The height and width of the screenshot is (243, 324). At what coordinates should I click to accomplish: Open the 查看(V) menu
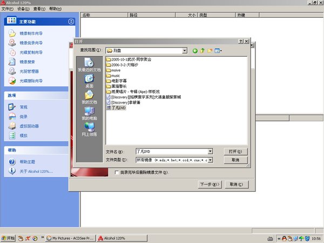click(39, 9)
